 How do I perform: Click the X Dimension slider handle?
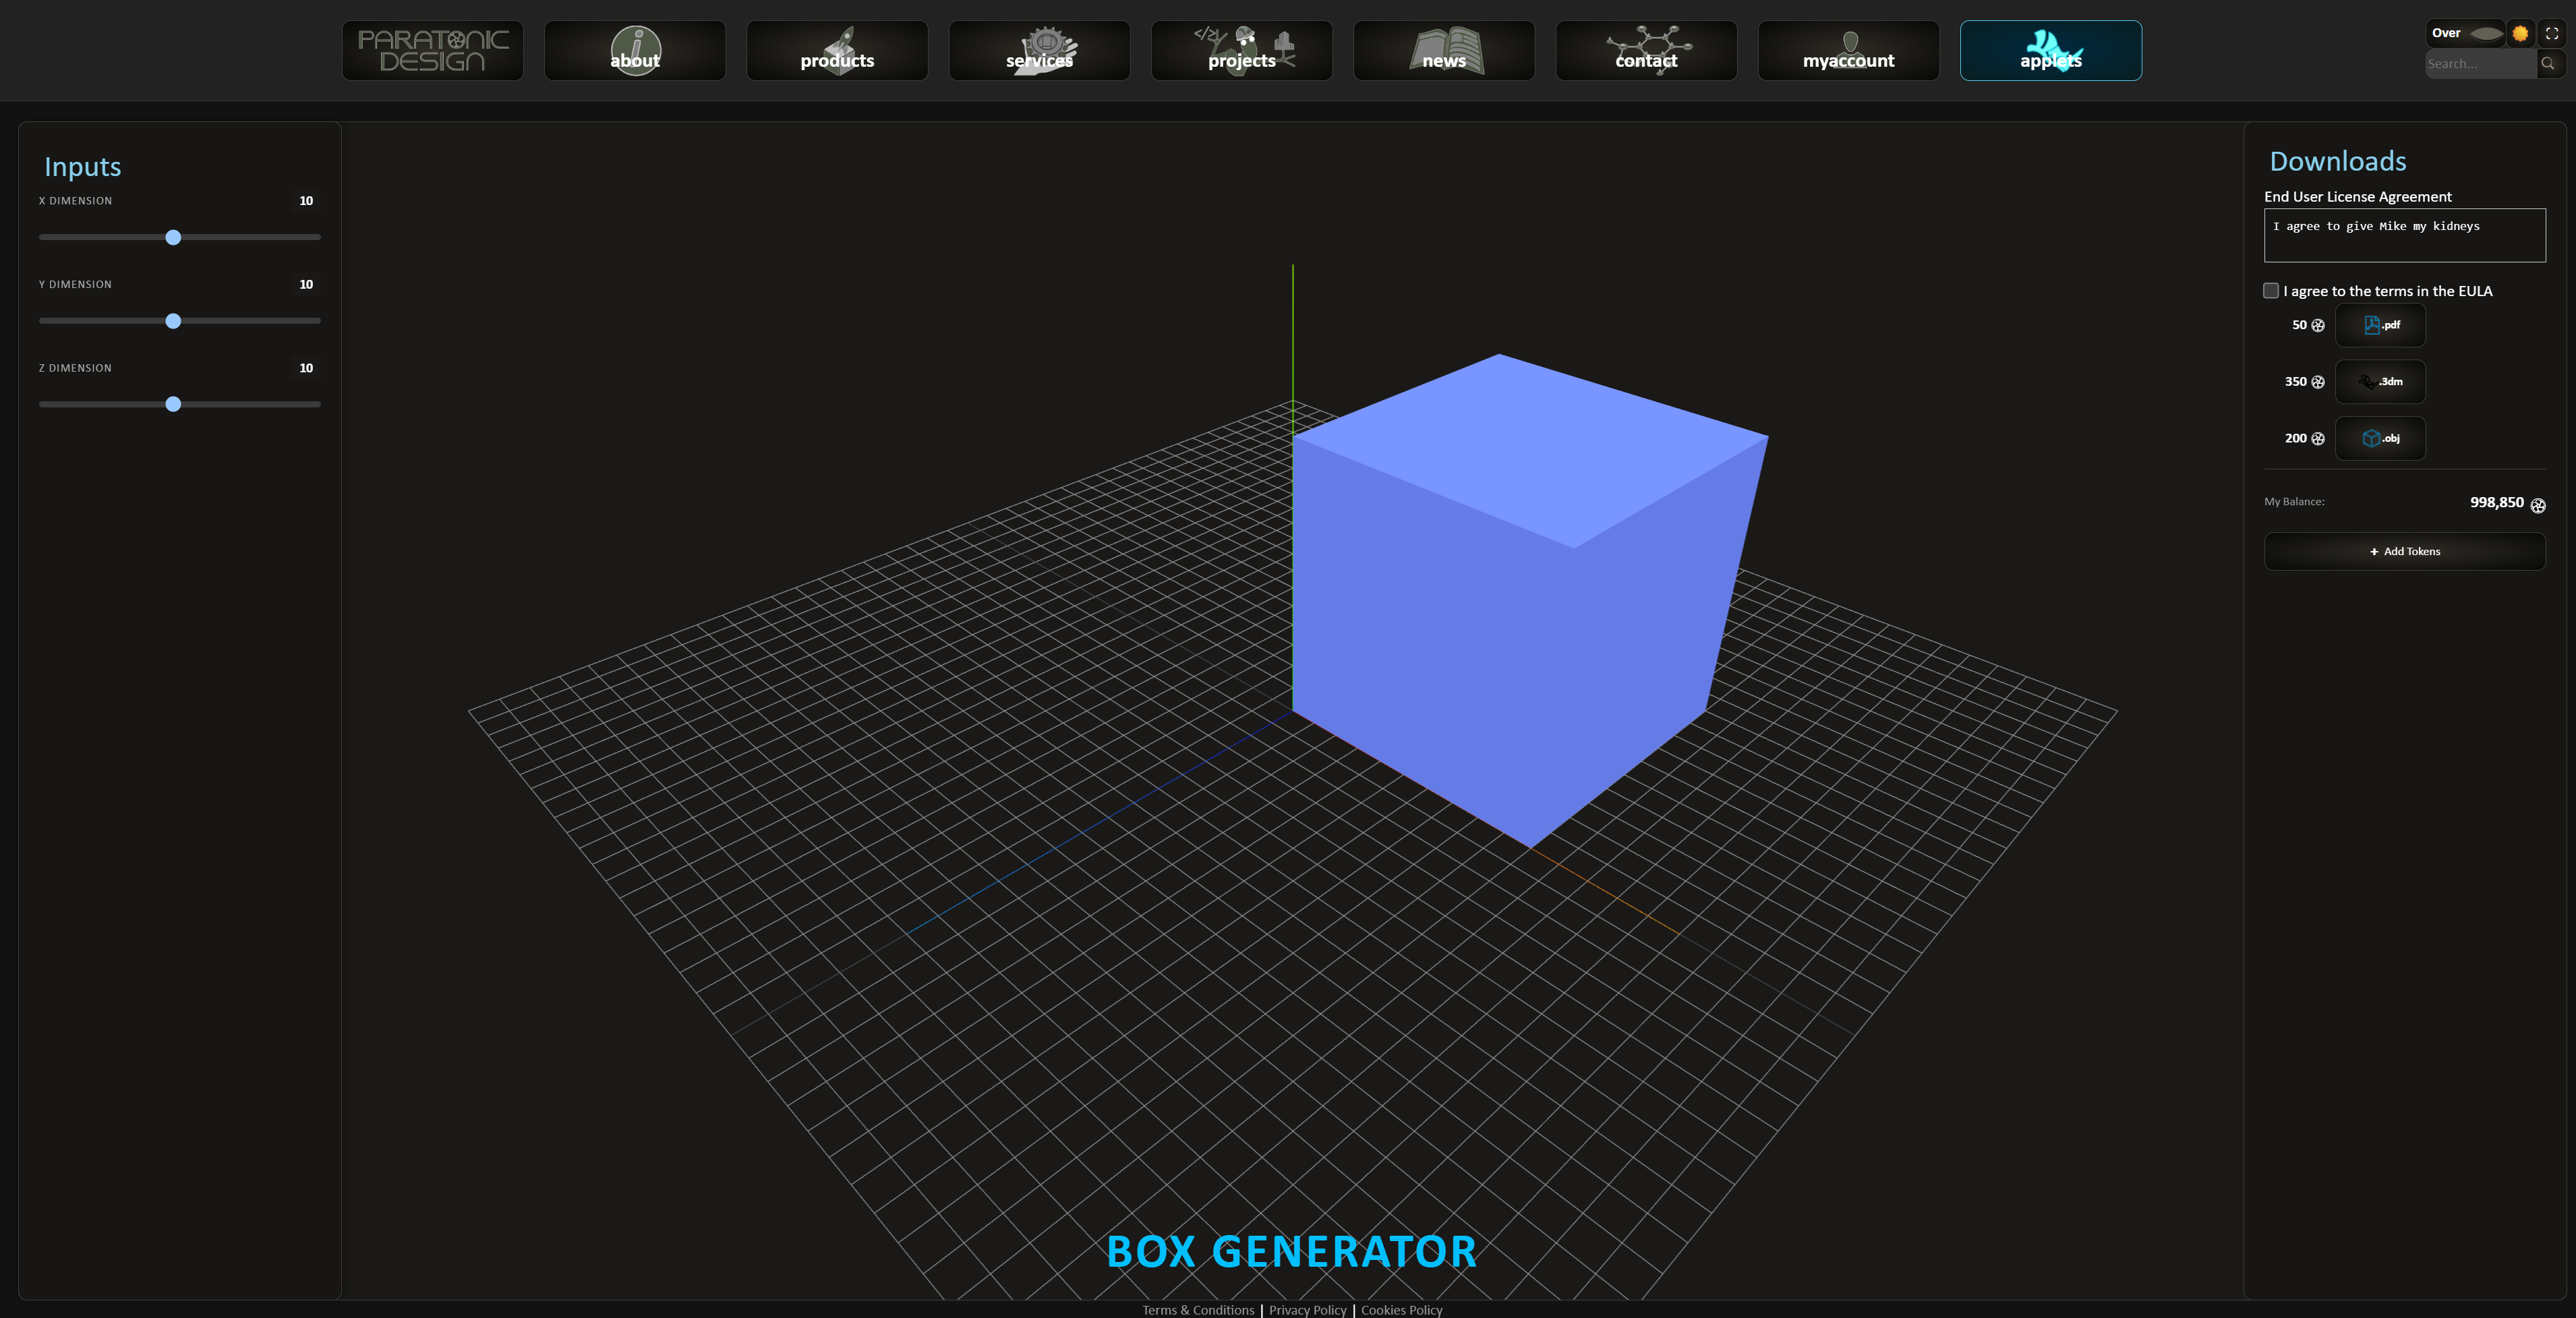pos(174,238)
